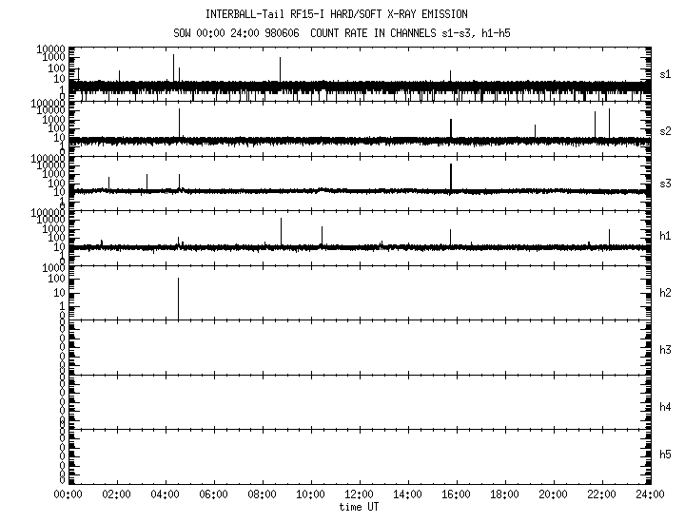
Task: Select the 08:00 tick on the time axis
Action: pos(263,494)
